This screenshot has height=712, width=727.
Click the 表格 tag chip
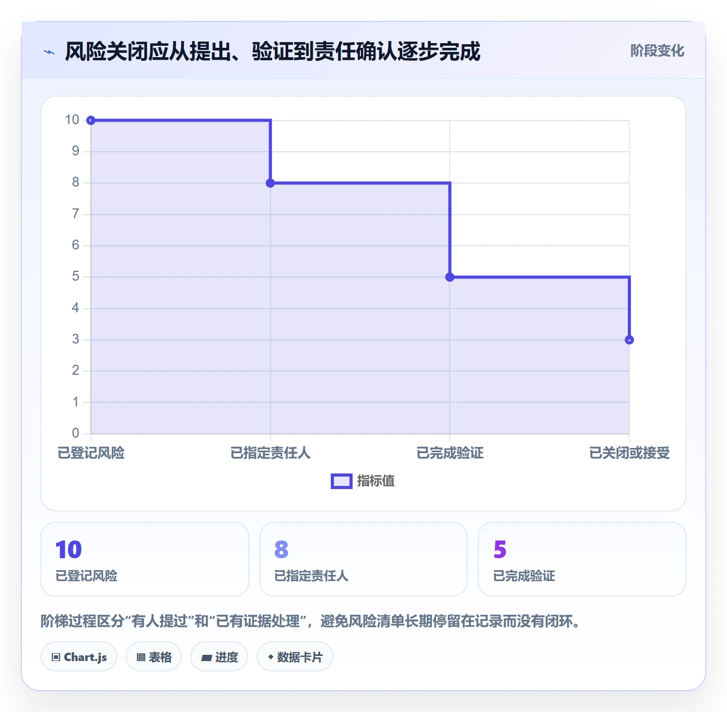154,657
